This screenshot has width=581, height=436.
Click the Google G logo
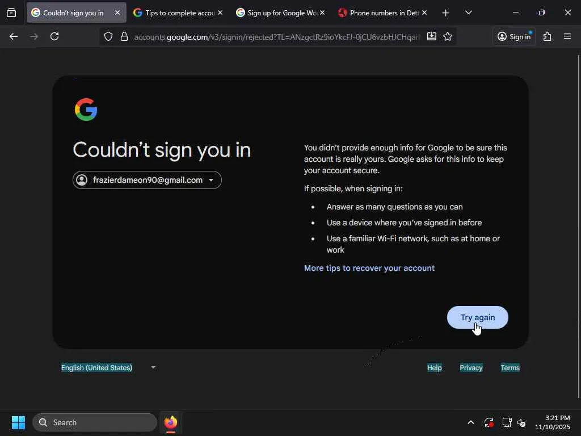86,110
